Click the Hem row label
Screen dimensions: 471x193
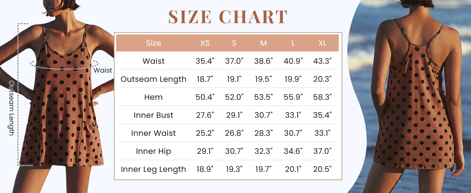[x=153, y=97]
